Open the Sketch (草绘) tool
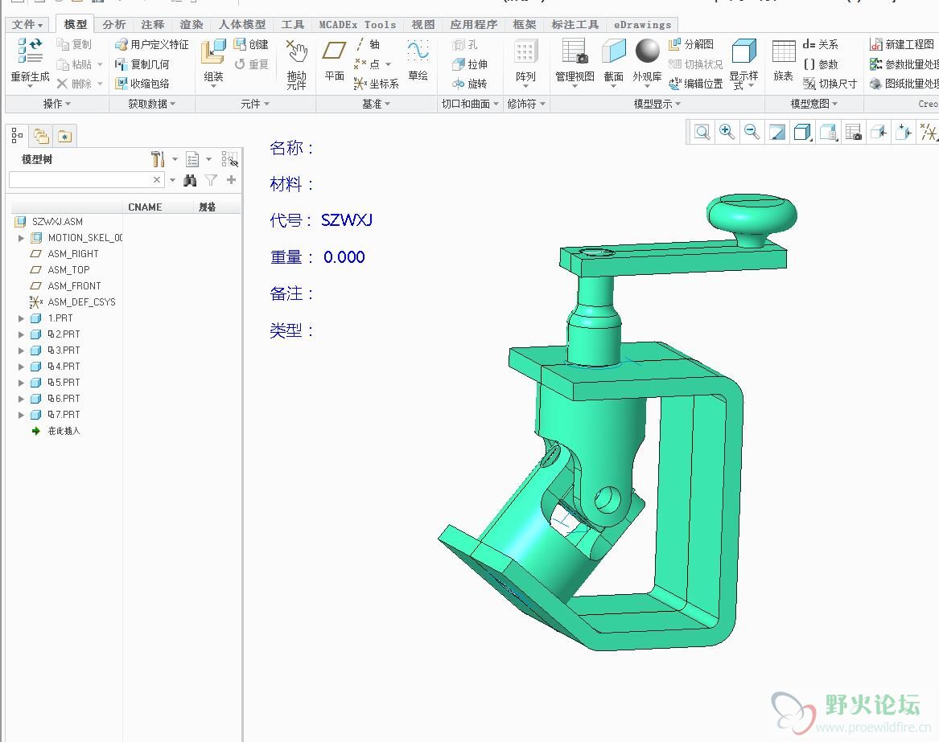This screenshot has height=742, width=939. 418,59
